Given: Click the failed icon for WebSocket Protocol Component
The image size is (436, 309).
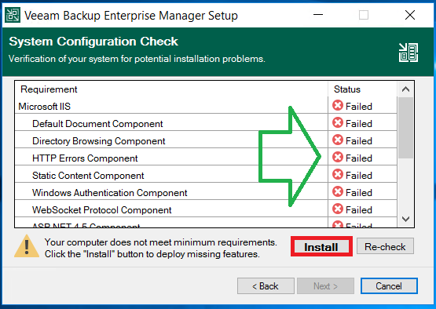Looking at the screenshot, I should [338, 209].
